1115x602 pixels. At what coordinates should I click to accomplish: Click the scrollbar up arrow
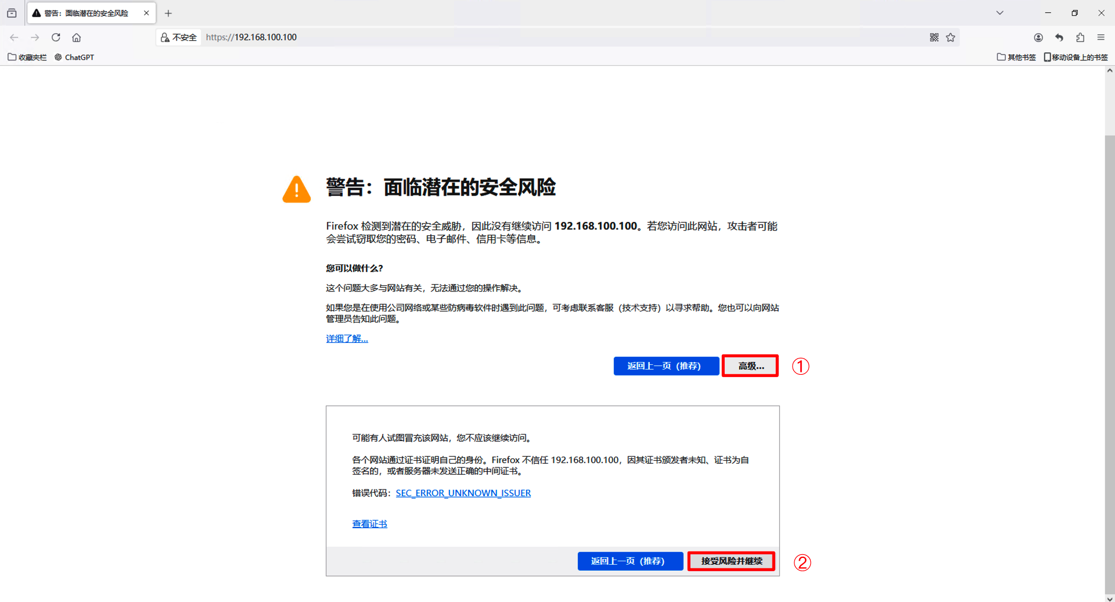tap(1110, 71)
